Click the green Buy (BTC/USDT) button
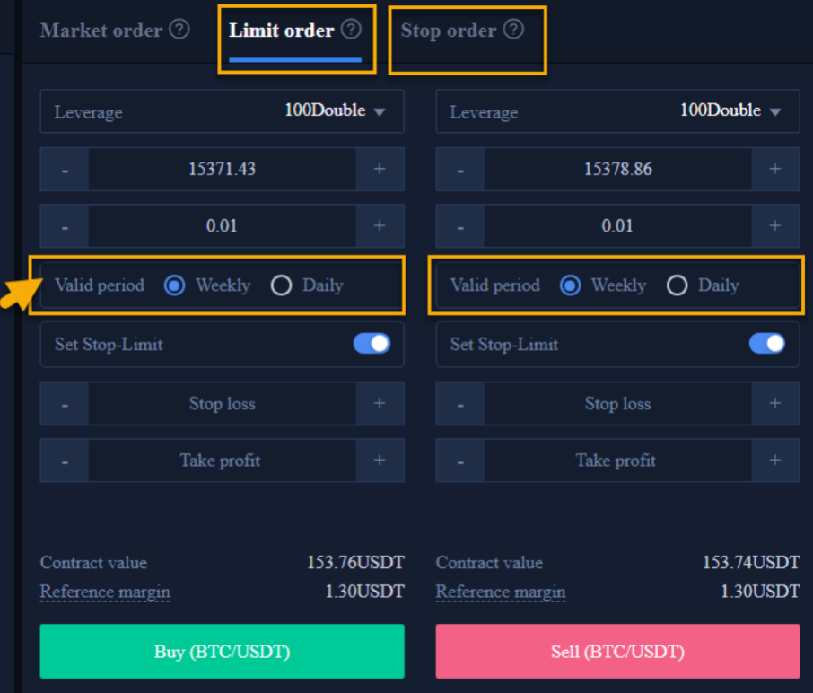Image resolution: width=813 pixels, height=693 pixels. pyautogui.click(x=222, y=651)
